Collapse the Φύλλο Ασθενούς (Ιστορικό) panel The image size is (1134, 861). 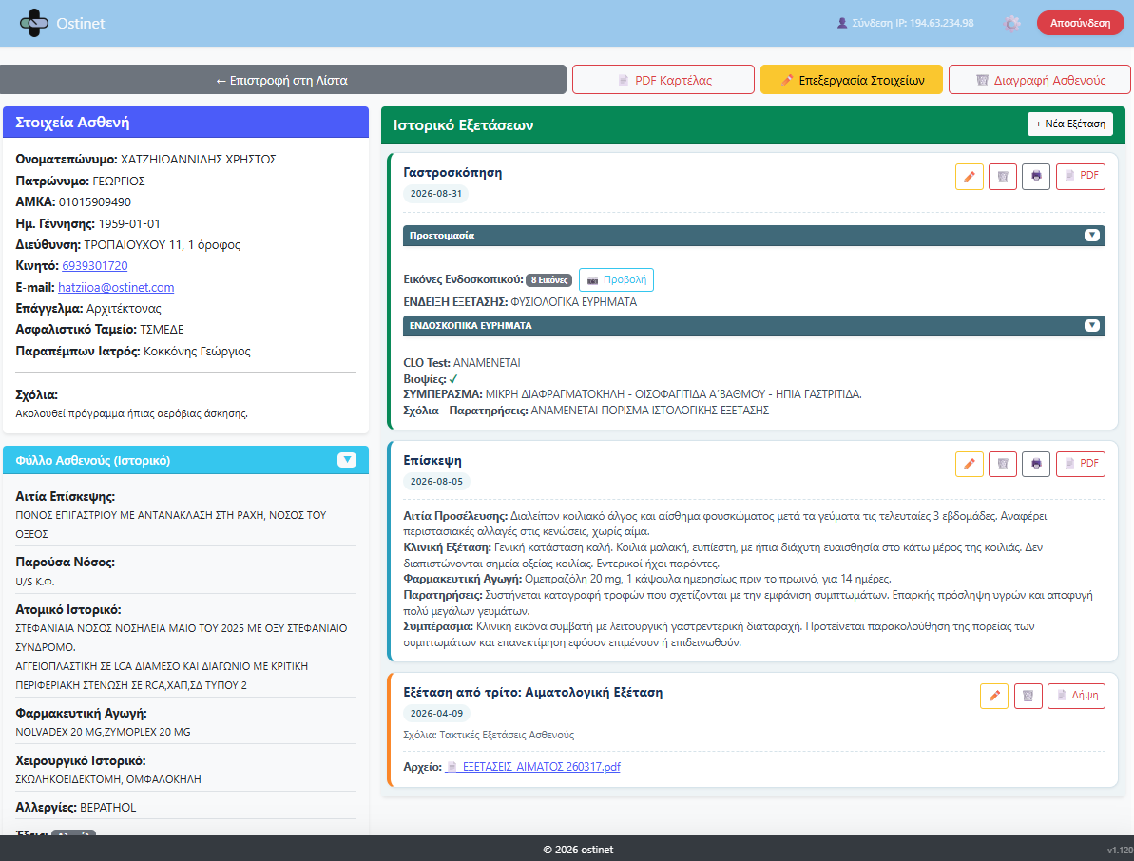coord(347,461)
